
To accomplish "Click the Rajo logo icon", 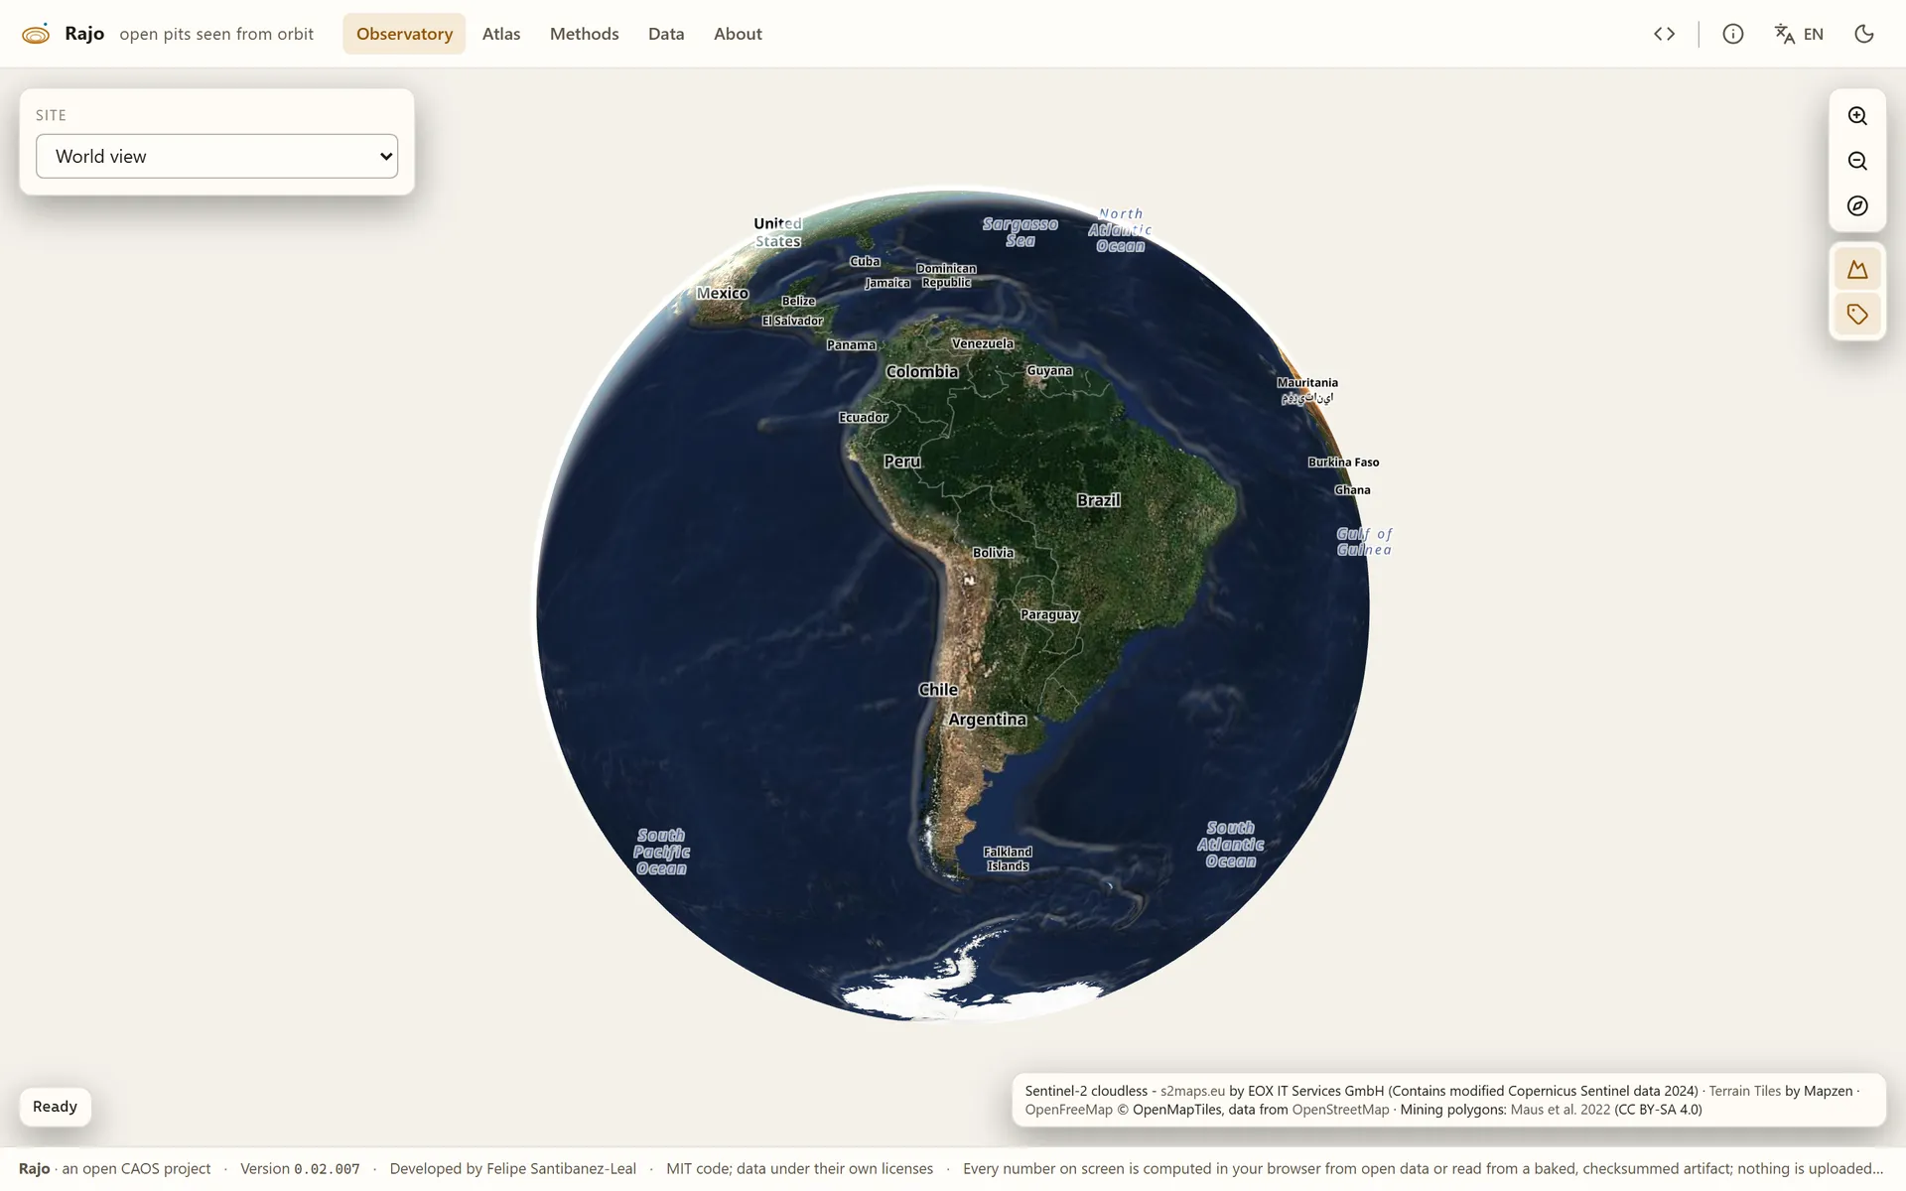I will (x=36, y=34).
